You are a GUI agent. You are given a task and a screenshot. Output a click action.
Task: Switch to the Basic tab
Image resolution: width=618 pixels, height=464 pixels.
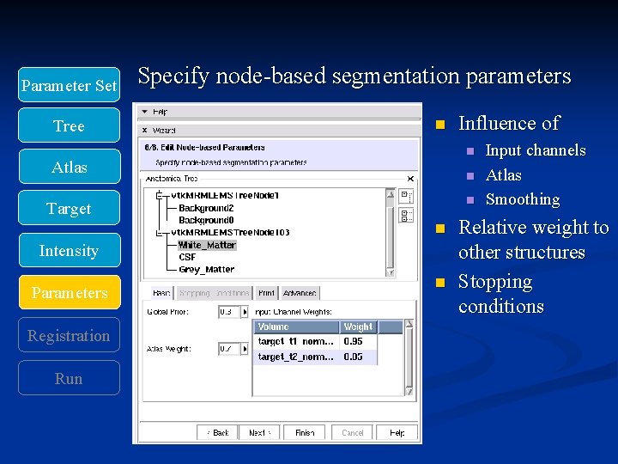161,293
